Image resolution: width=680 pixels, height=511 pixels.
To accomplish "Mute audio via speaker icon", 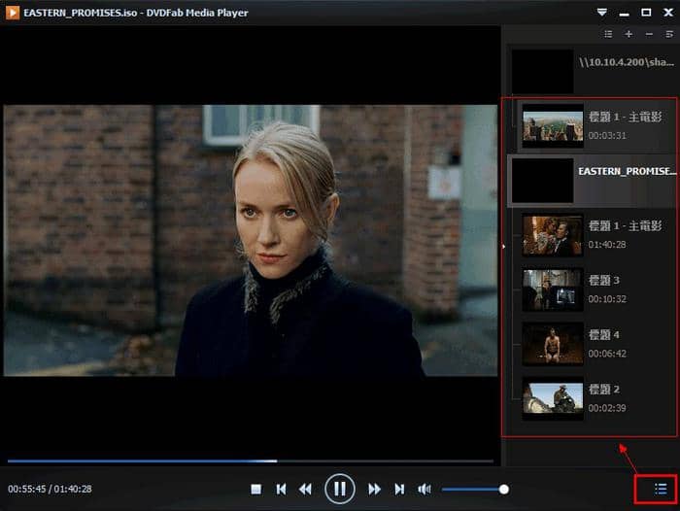I will (x=425, y=490).
